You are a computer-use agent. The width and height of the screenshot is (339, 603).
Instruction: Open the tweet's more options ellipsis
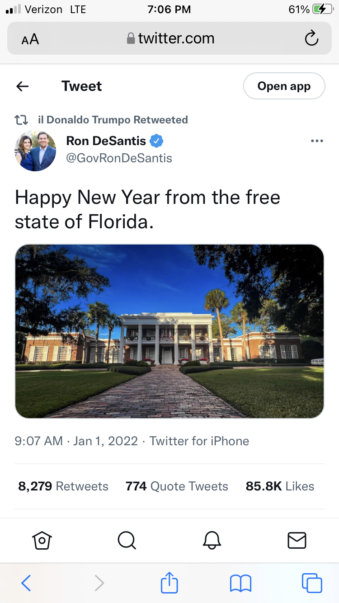tap(317, 141)
